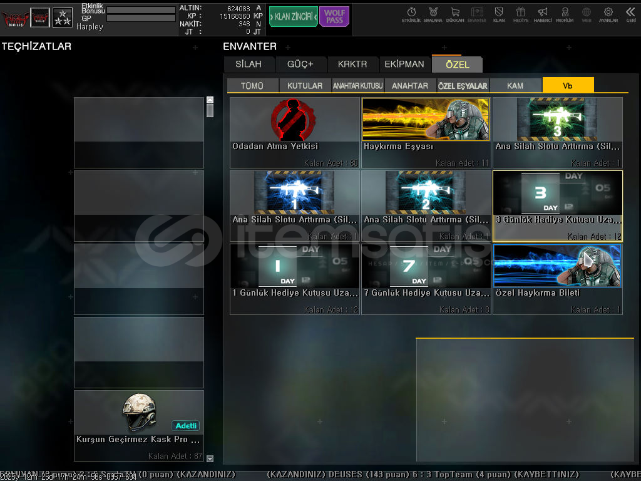Select the Özel Haykırma Bileti item
Image resolution: width=641 pixels, height=481 pixels.
coord(557,279)
